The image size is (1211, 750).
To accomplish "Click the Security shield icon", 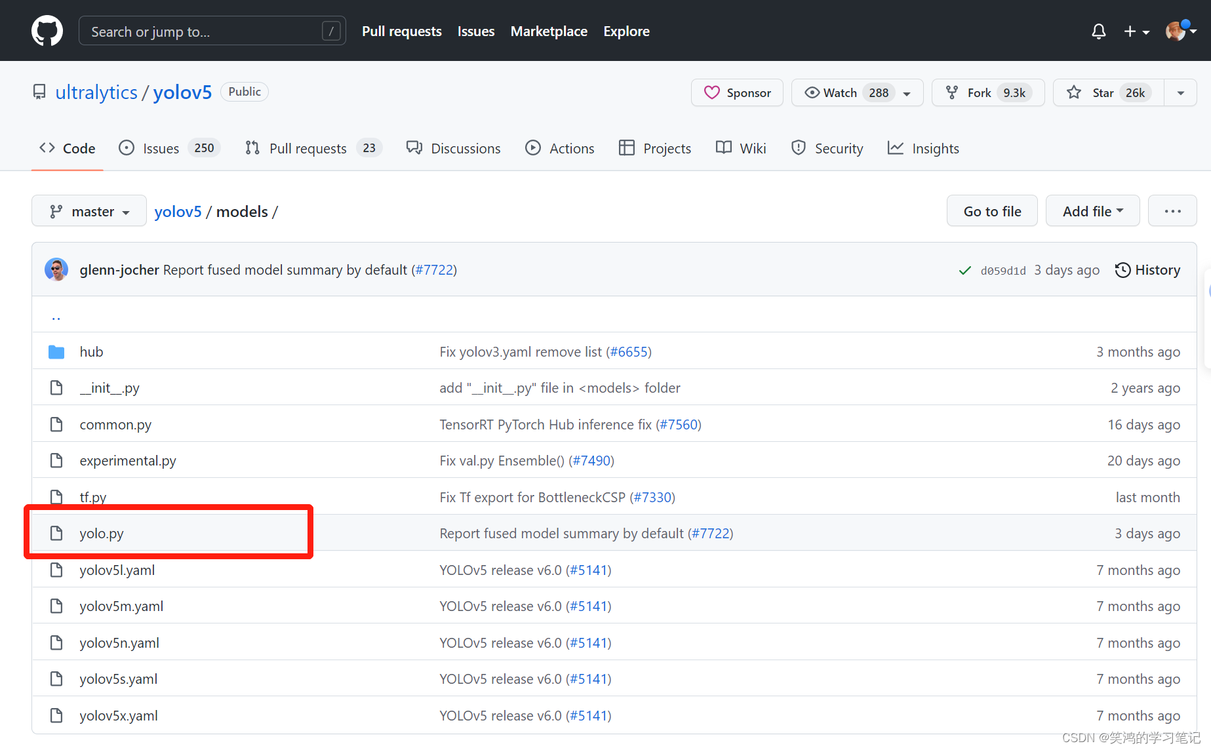I will tap(799, 148).
